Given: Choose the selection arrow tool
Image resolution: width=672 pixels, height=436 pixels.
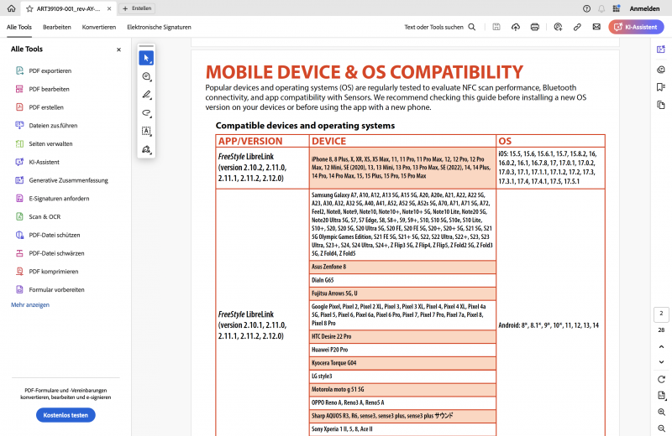Looking at the screenshot, I should tap(146, 58).
